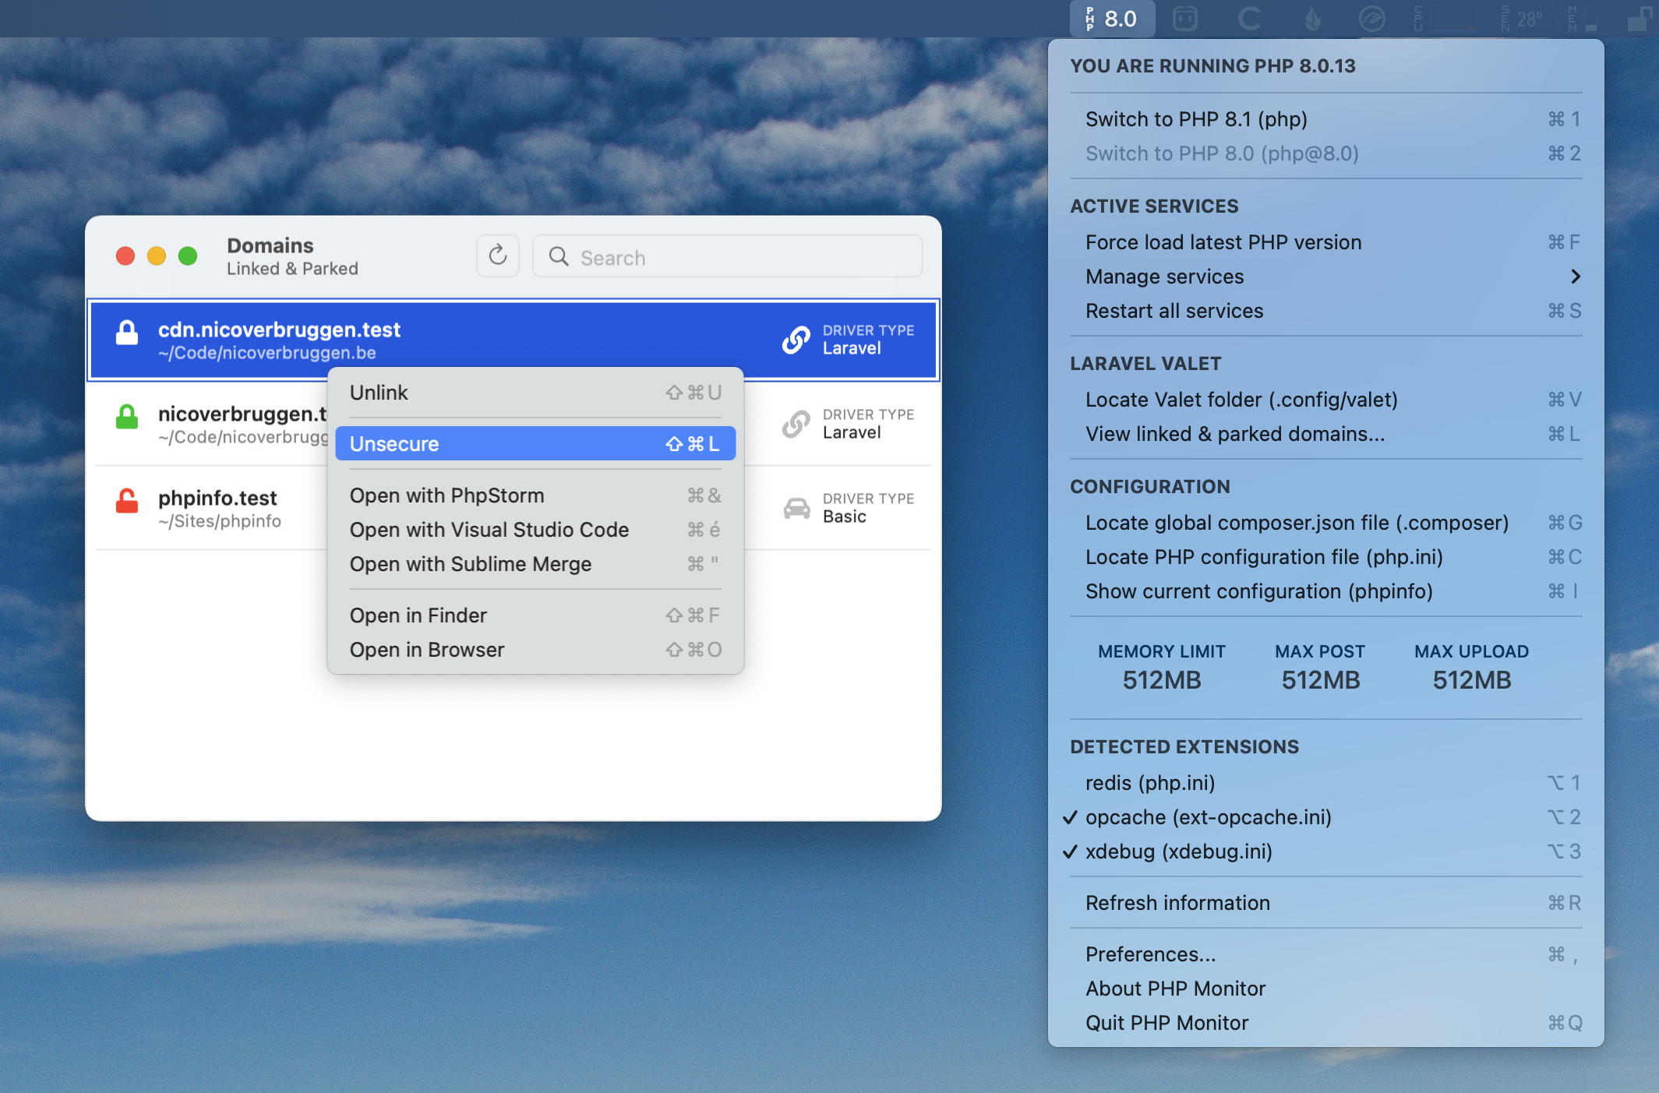
Task: Choose Open with Sublime Merge
Action: tap(535, 564)
